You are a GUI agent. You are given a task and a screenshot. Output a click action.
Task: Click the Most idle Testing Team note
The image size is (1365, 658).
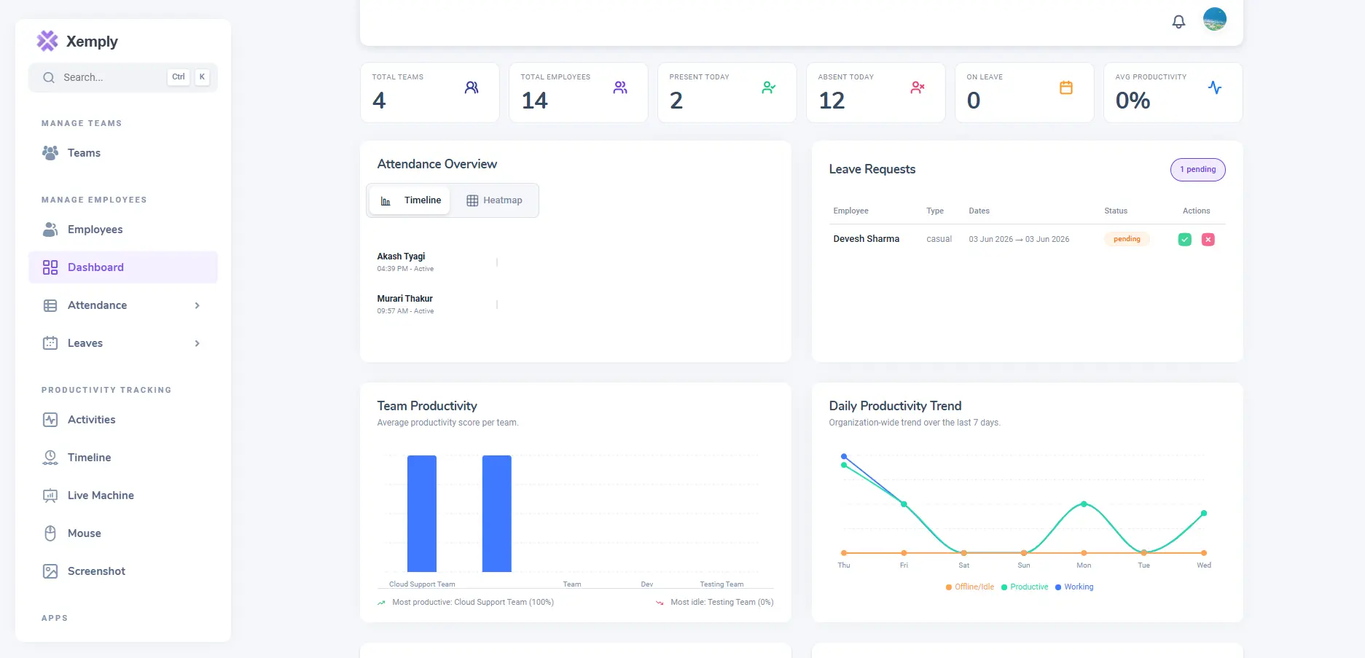[x=714, y=603]
